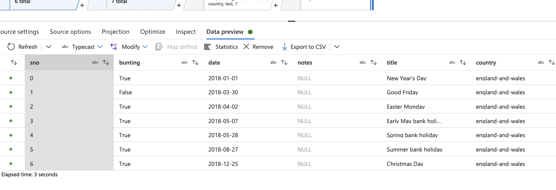Select the sno column header

(35, 63)
